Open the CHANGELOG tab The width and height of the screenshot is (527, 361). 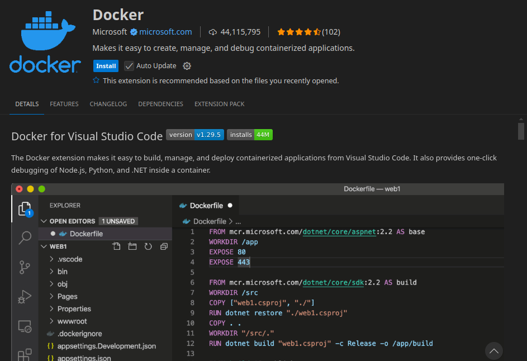click(x=108, y=104)
